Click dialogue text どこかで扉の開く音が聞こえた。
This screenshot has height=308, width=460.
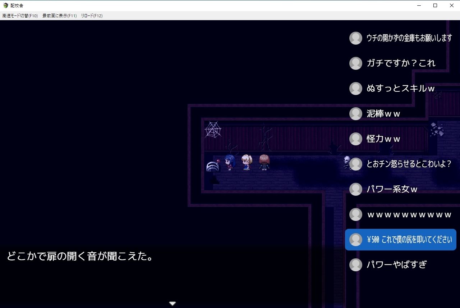pos(80,257)
